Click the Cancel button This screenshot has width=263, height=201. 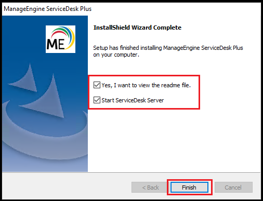coord(233,187)
